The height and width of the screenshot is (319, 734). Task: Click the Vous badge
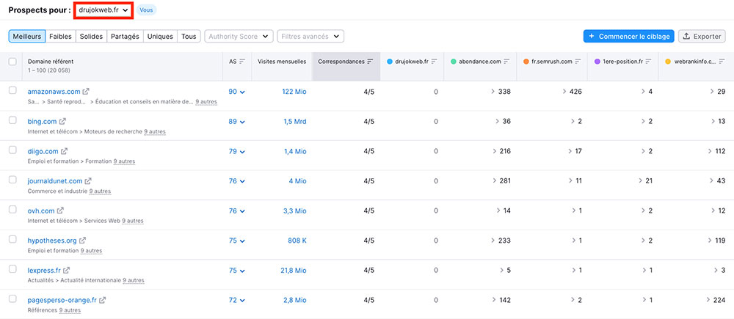click(147, 10)
